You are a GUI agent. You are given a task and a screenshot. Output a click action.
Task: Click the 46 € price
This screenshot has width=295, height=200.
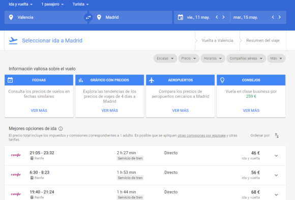pos(255,153)
